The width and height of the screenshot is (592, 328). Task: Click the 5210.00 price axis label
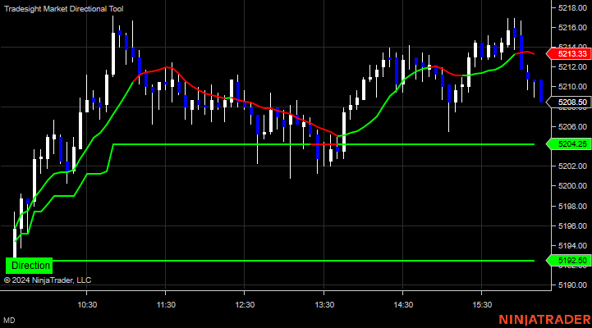(x=572, y=87)
